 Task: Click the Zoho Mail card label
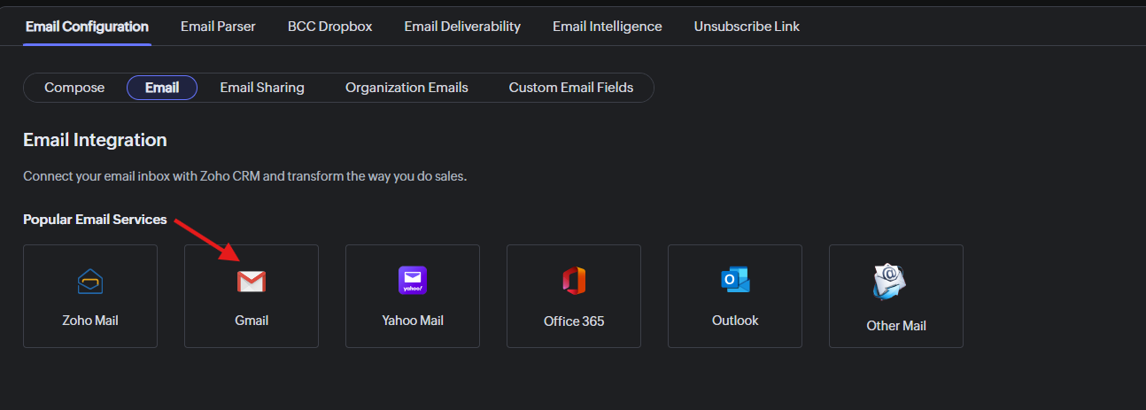(90, 321)
